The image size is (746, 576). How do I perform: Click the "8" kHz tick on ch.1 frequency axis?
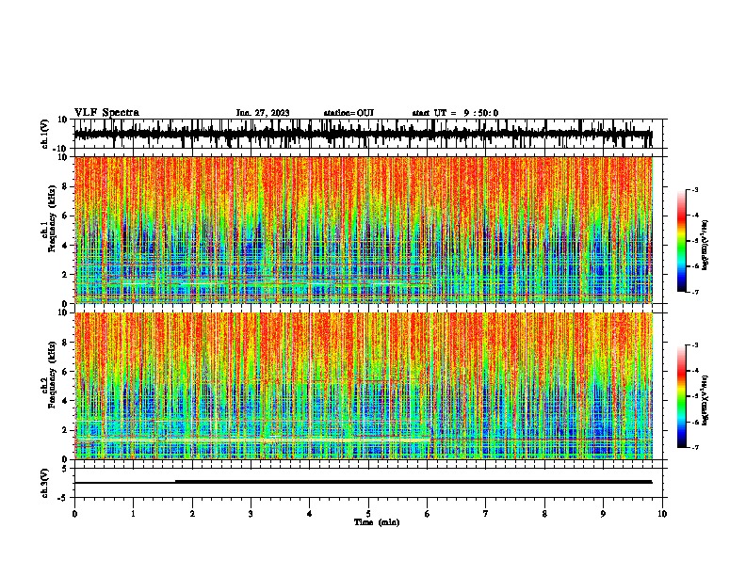(65, 186)
